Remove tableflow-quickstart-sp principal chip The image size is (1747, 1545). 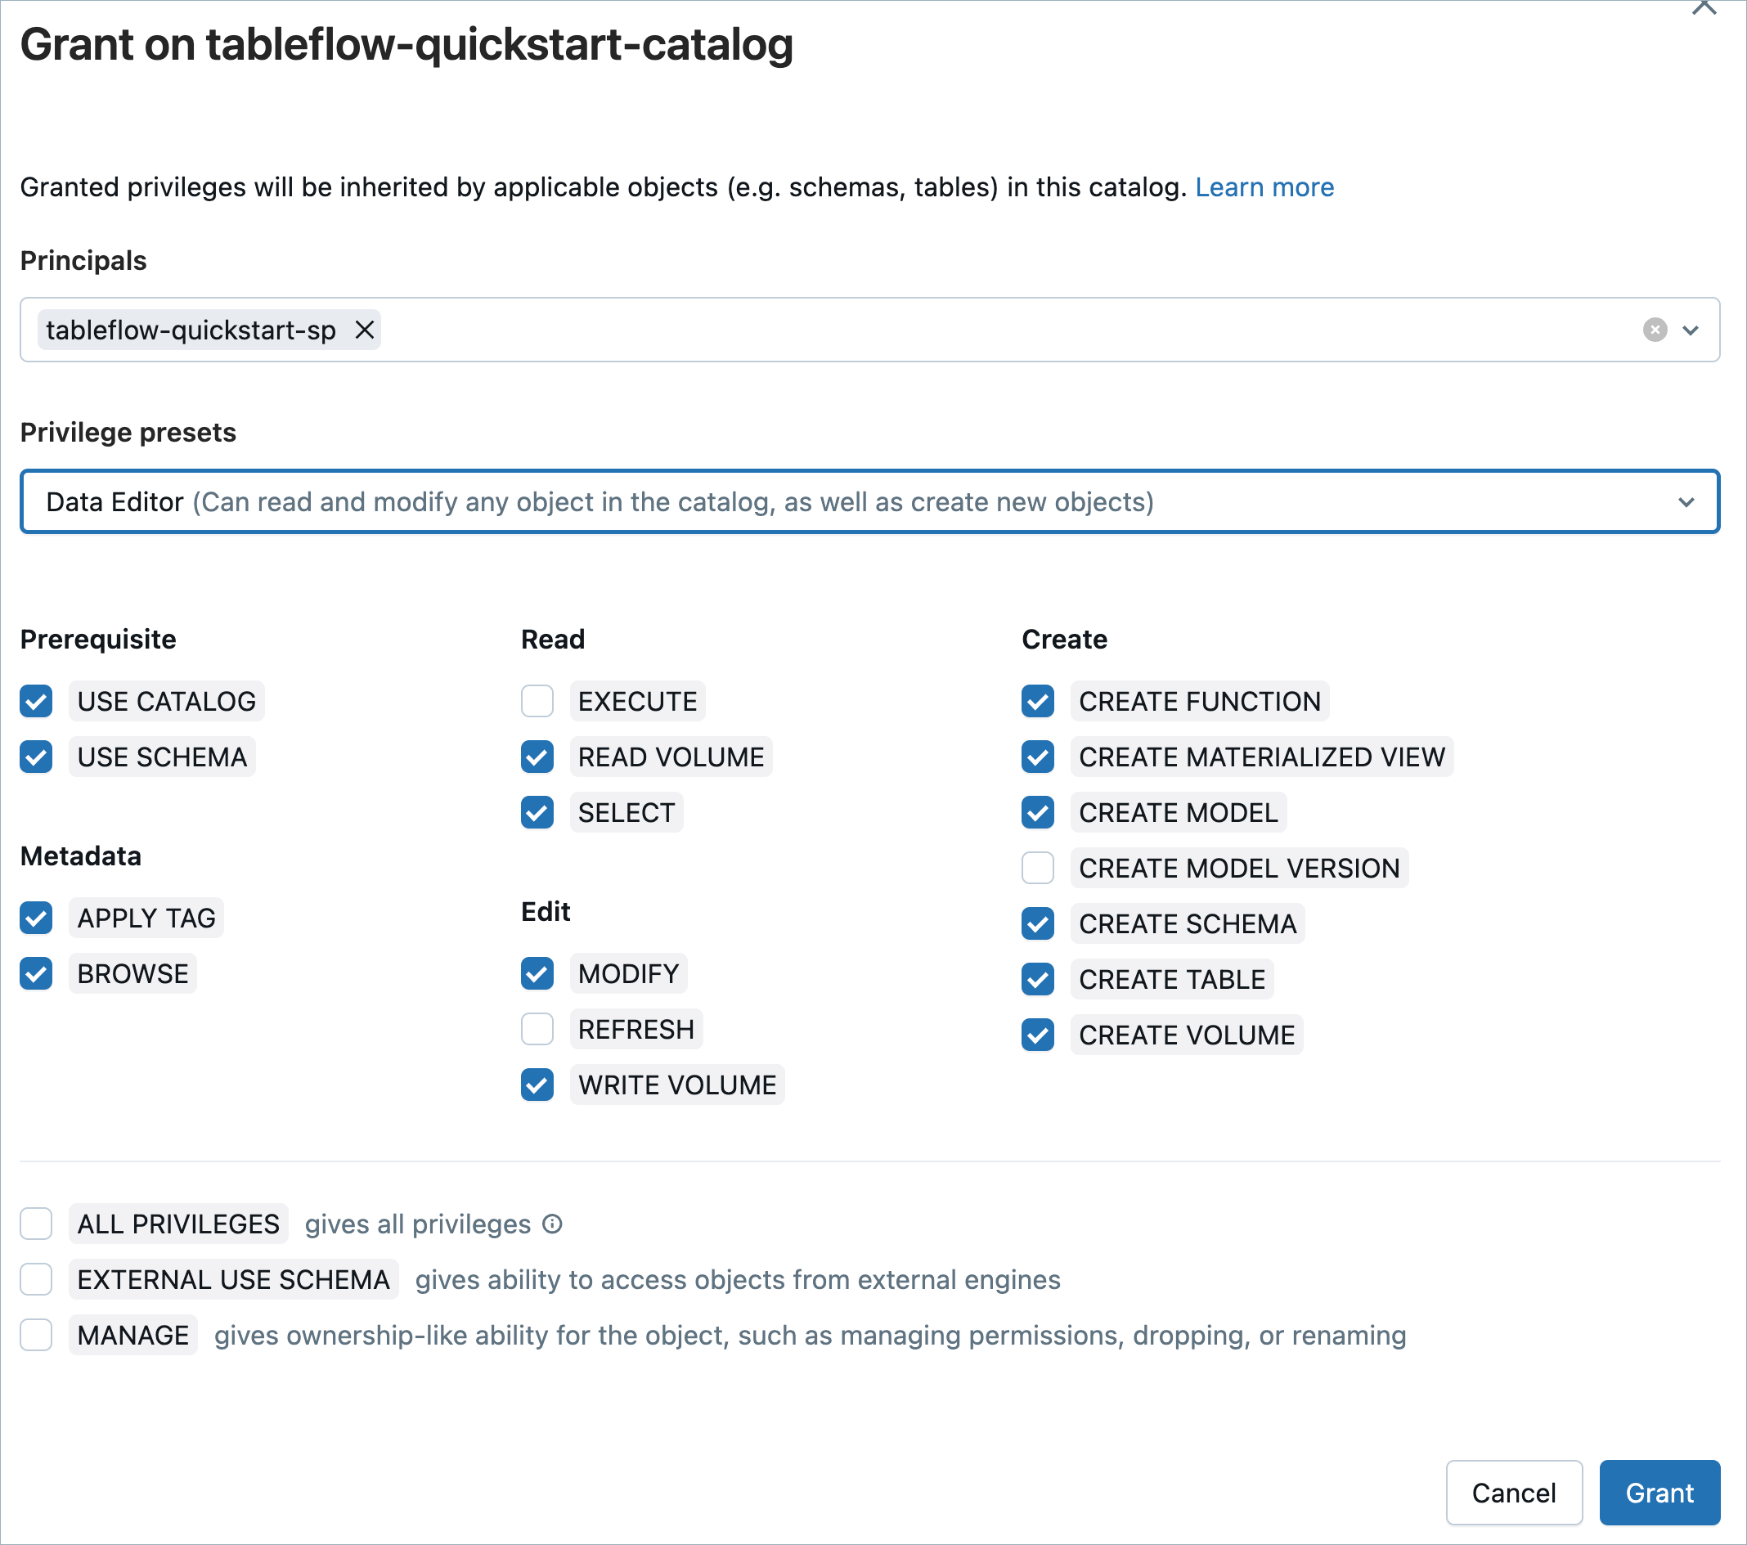pyautogui.click(x=364, y=330)
